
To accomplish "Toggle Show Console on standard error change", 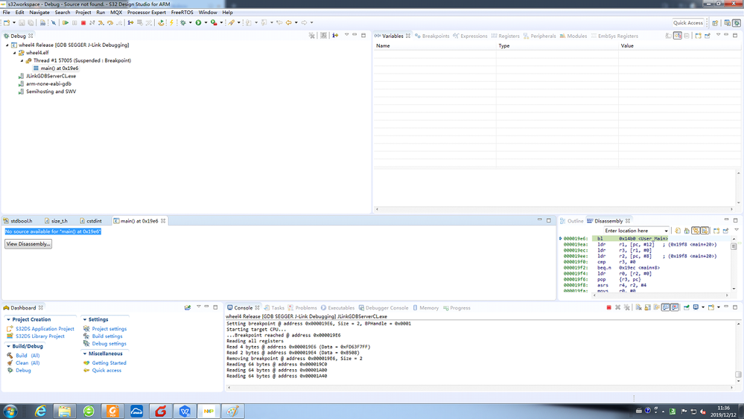I will tap(675, 307).
